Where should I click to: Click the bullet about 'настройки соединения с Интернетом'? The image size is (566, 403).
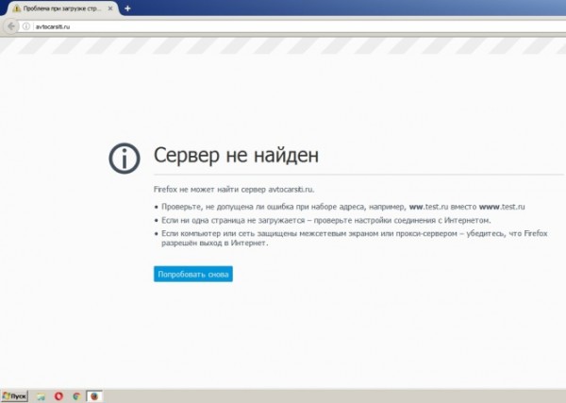click(x=326, y=220)
